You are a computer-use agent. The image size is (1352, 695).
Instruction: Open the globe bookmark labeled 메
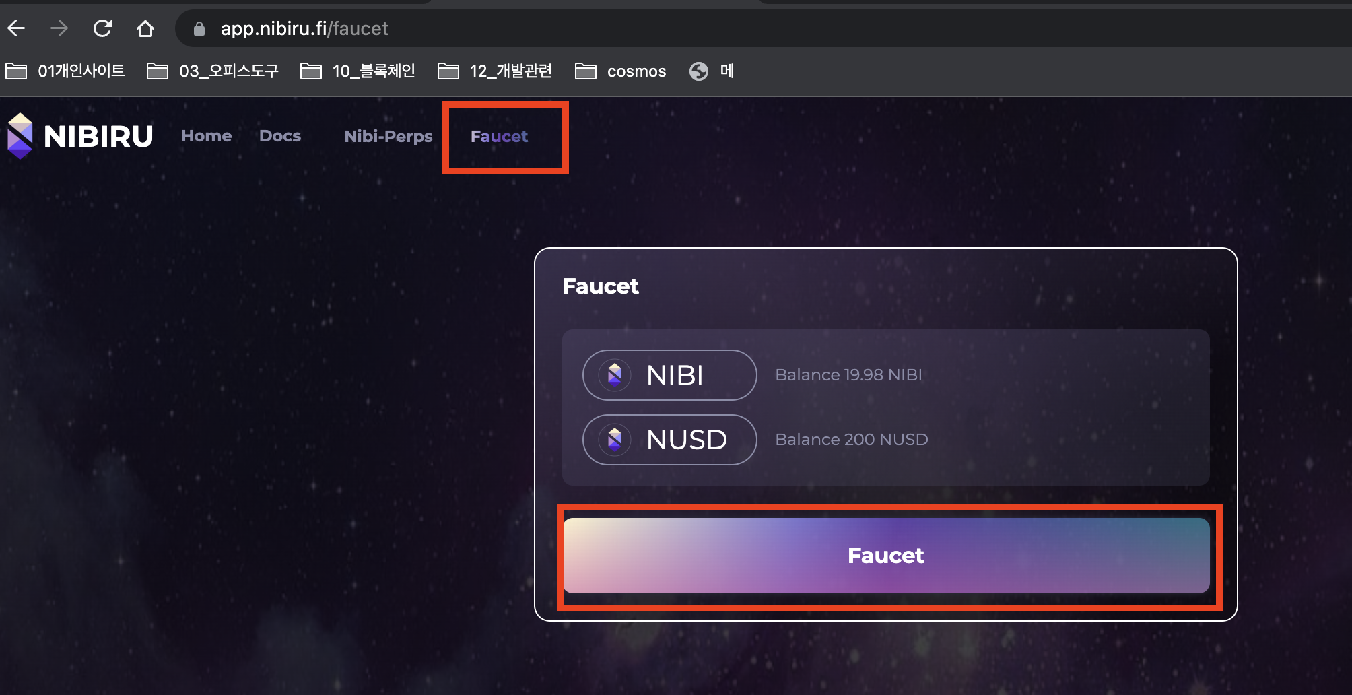click(712, 71)
